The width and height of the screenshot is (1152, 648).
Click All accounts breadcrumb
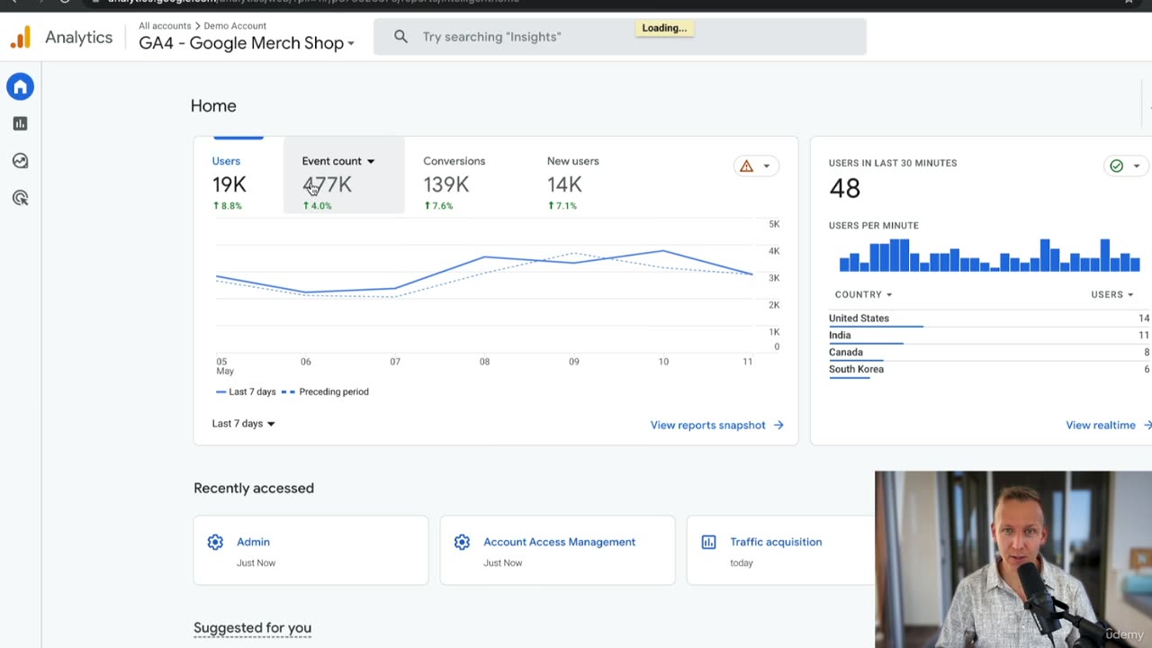(165, 26)
